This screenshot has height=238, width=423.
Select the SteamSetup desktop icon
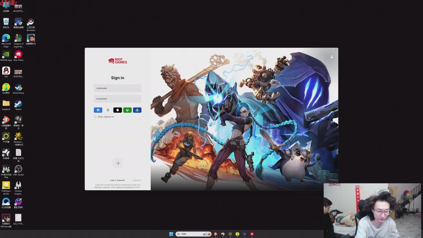(x=19, y=88)
